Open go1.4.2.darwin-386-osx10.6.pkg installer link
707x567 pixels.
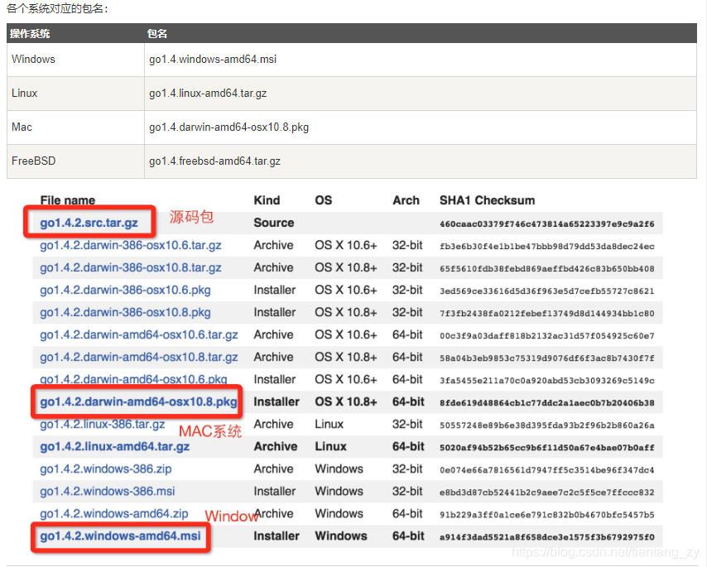125,290
